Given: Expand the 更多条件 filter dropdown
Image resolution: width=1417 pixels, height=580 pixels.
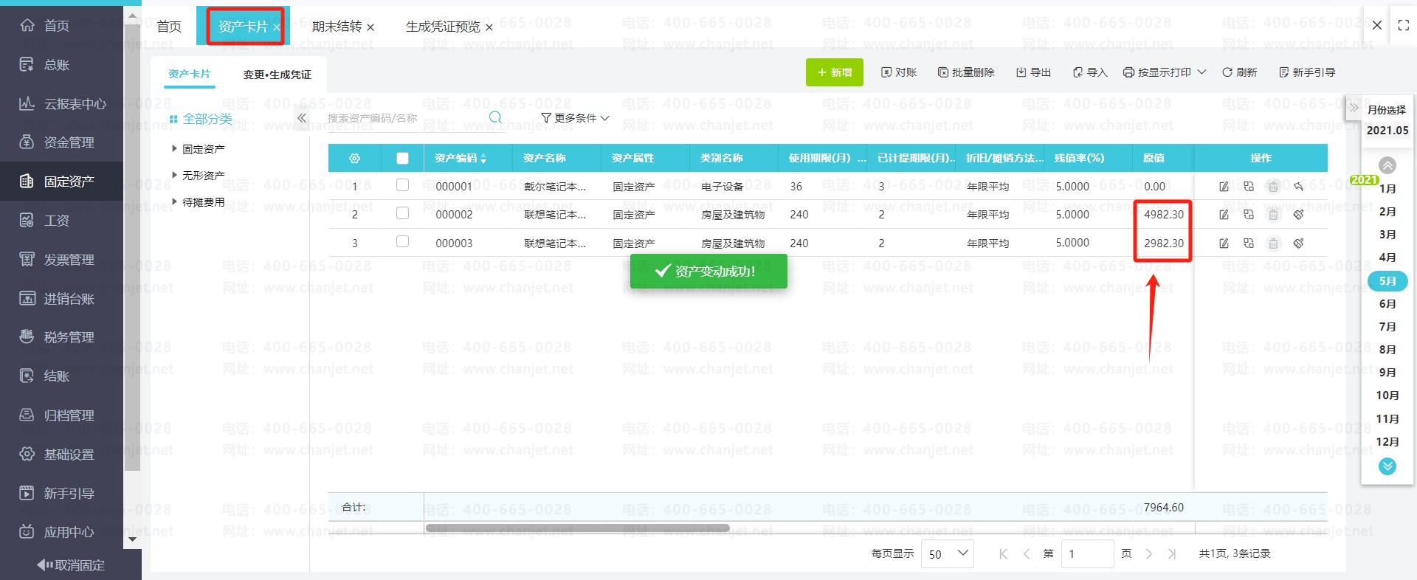Looking at the screenshot, I should tap(575, 118).
